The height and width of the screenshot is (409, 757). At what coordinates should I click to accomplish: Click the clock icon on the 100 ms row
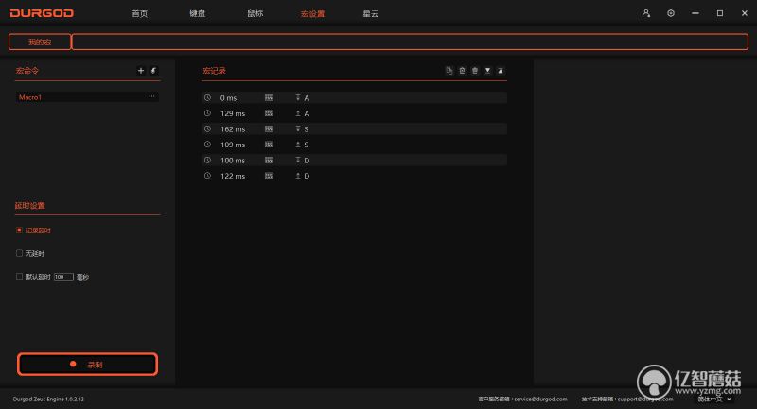[x=207, y=160]
